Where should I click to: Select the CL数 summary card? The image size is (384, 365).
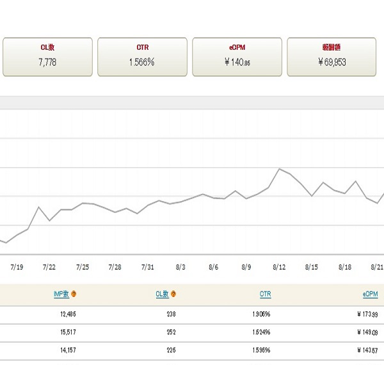[47, 57]
